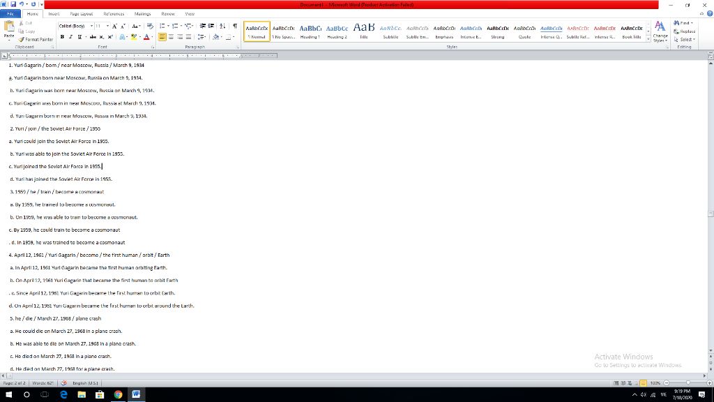
Task: Click the Replace button in Editing group
Action: click(685, 31)
